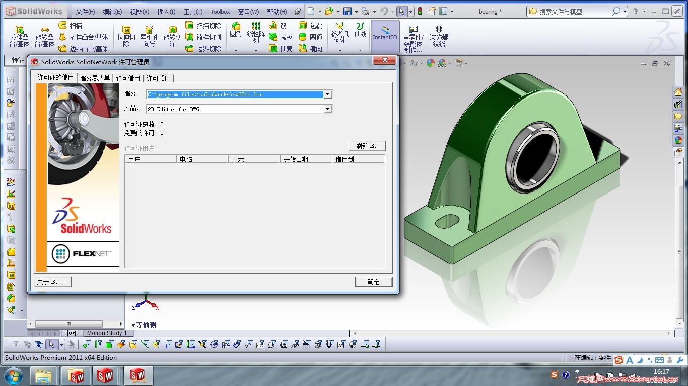Viewport: 688px width, 386px height.
Task: Open the dropdown arrow below 圆角
Action: [236, 50]
